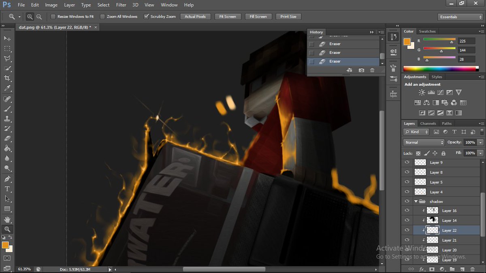486x273 pixels.
Task: Select the Eyedropper tool
Action: pyautogui.click(x=7, y=88)
